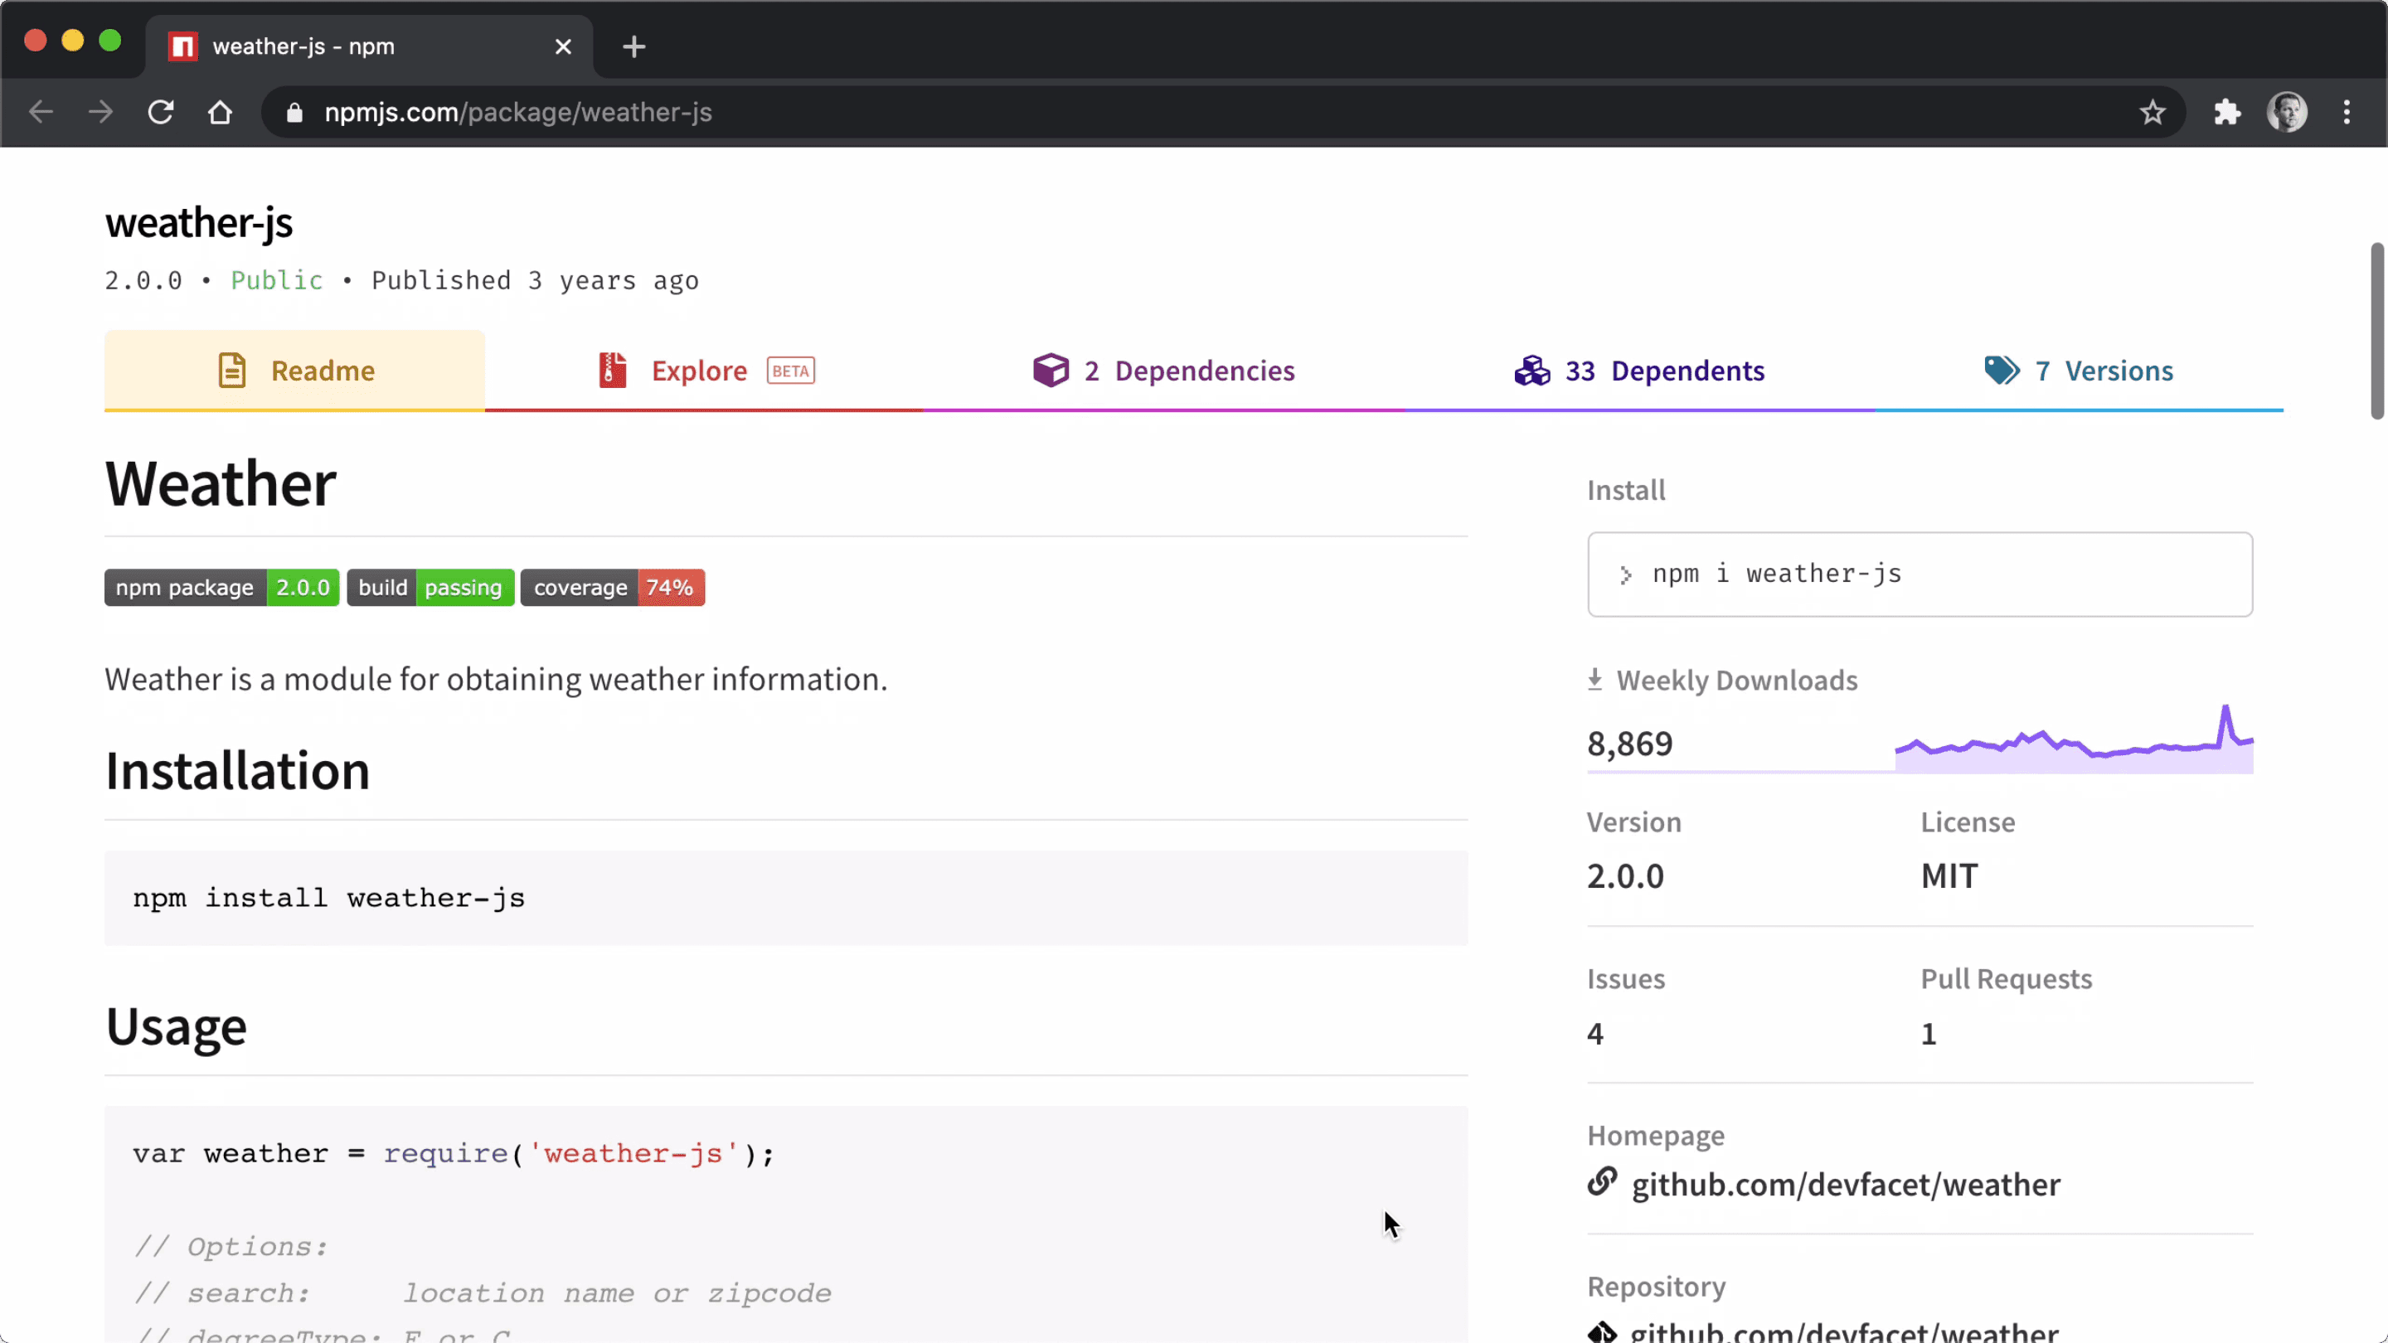
Task: Click the weekly downloads sparkline chart
Action: tap(2074, 739)
